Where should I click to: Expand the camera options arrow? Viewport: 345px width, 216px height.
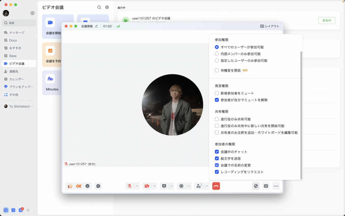[154, 186]
